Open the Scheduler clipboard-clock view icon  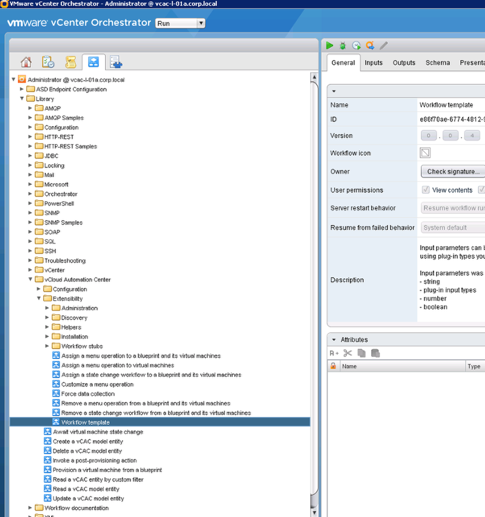point(48,62)
